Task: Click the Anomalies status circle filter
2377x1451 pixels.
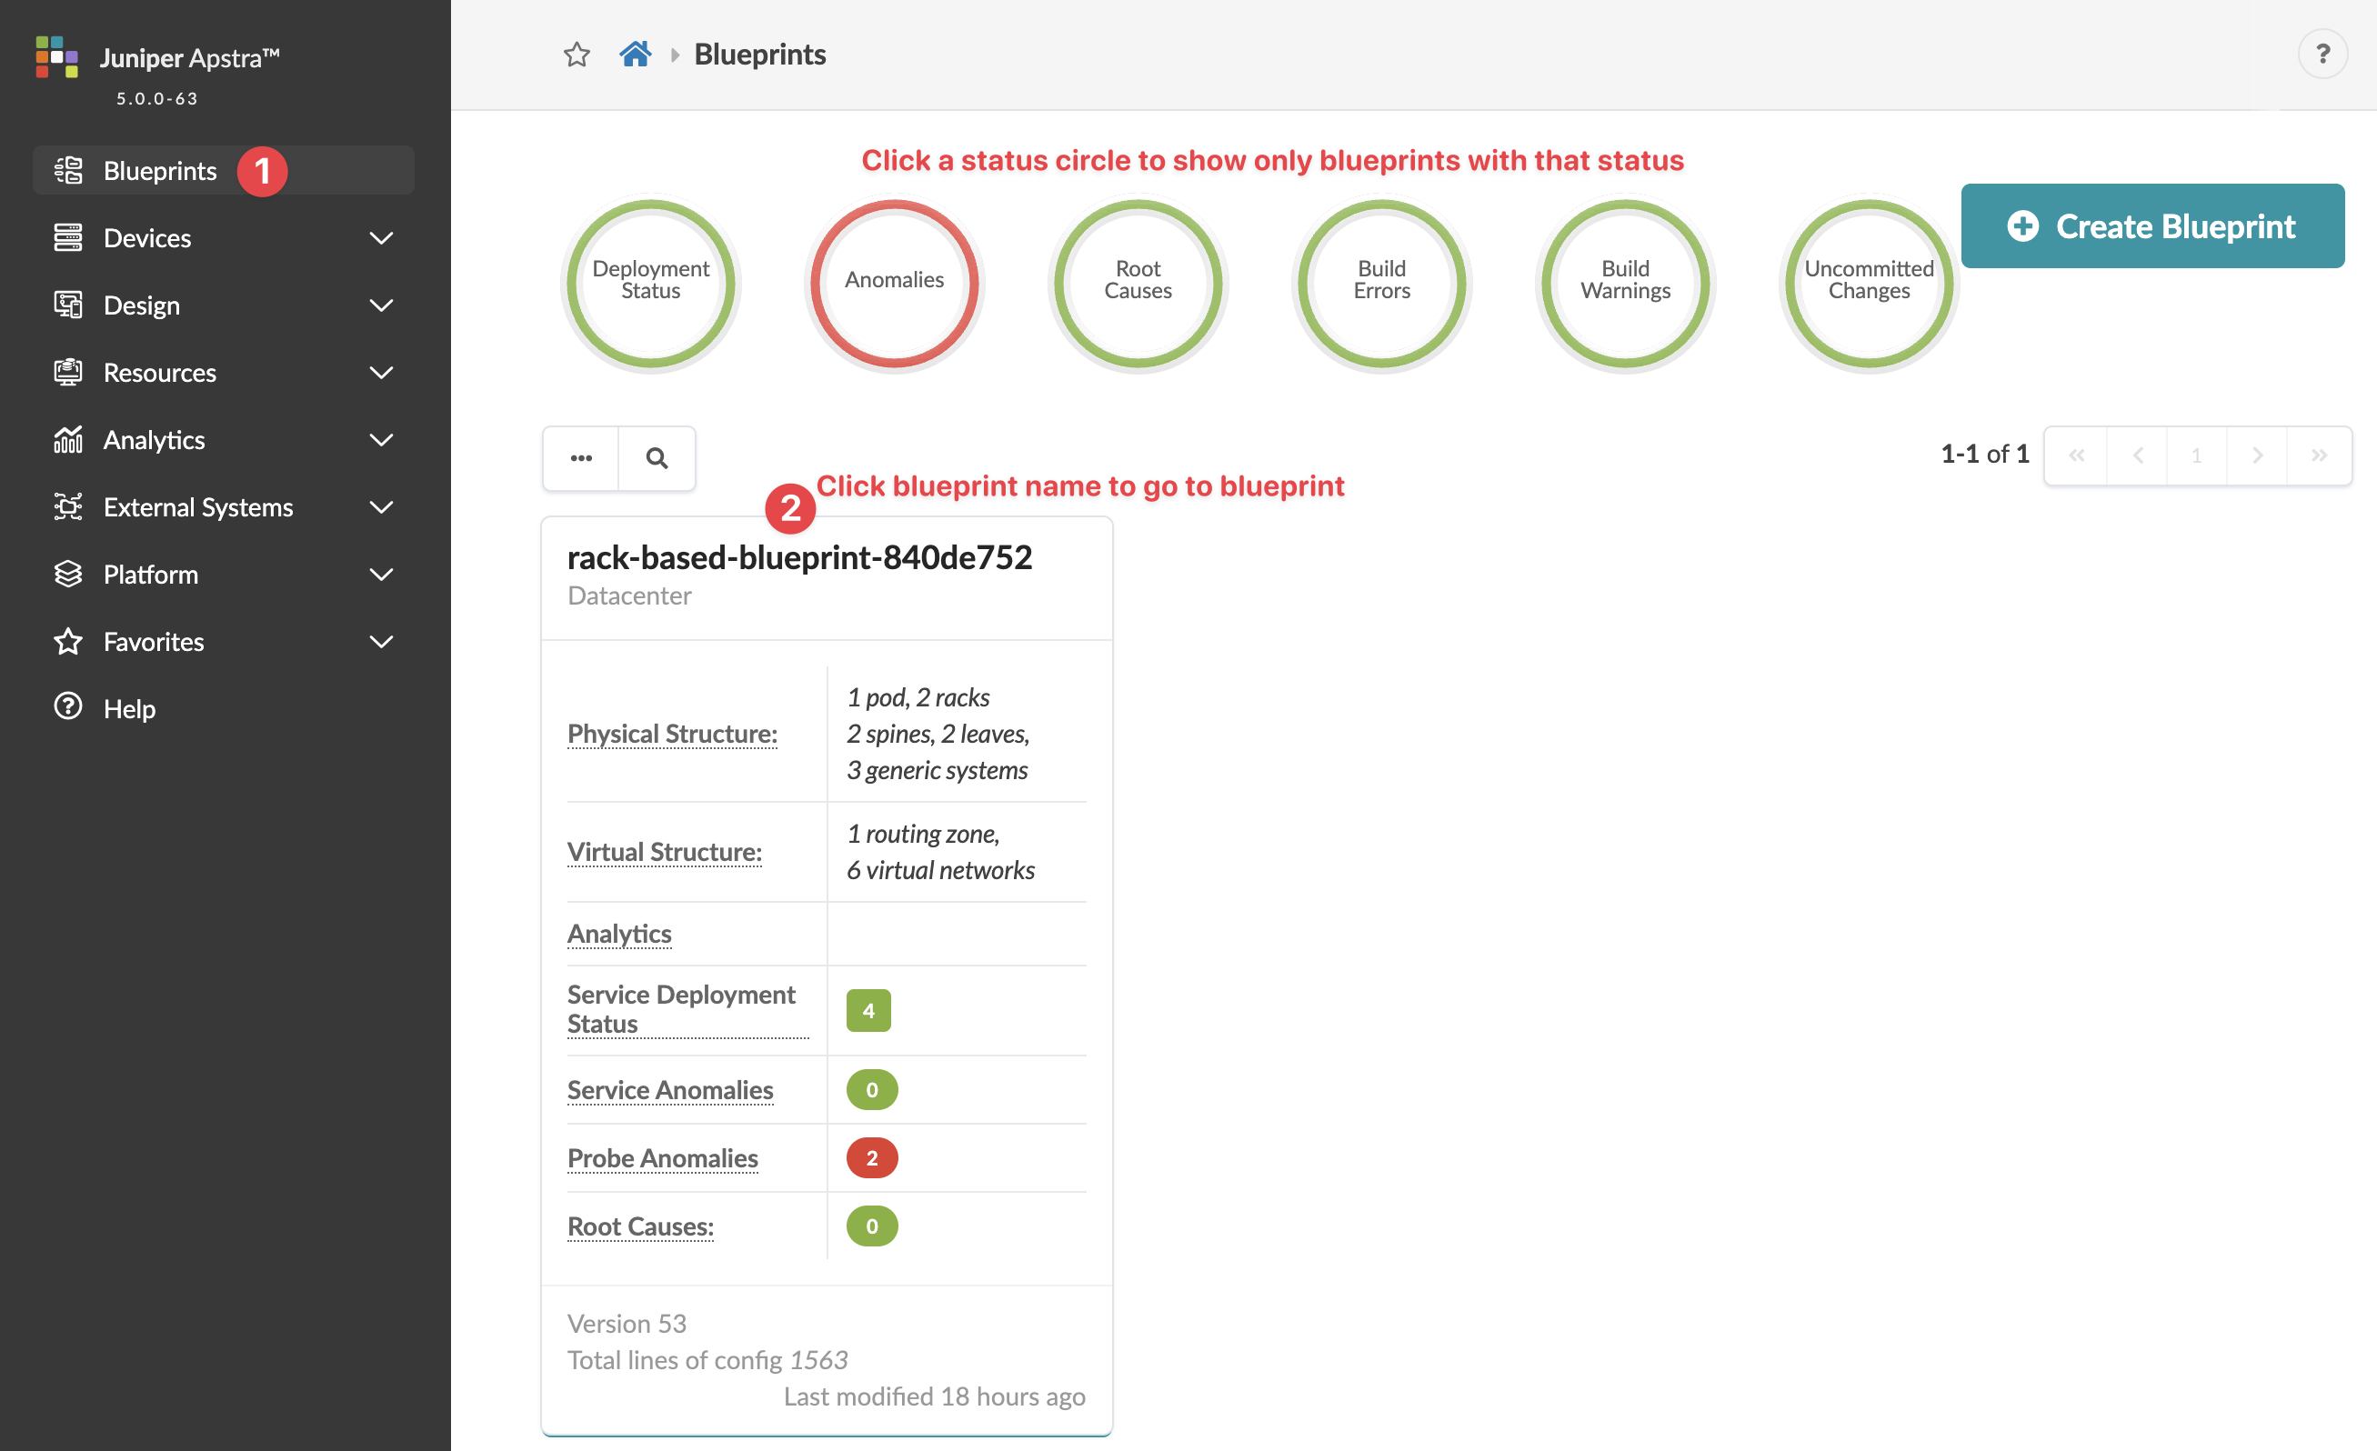Action: tap(895, 276)
